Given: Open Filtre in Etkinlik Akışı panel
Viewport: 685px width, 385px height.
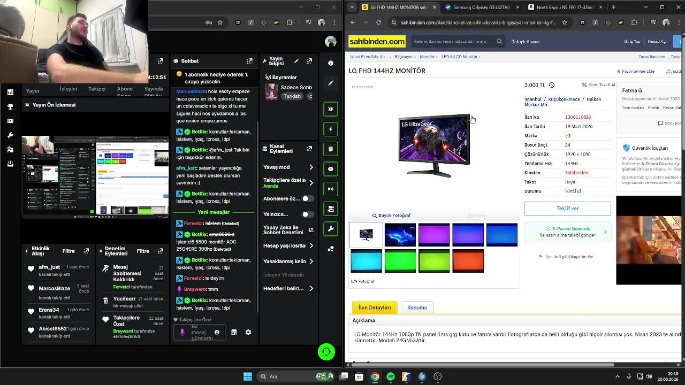Looking at the screenshot, I should 68,251.
